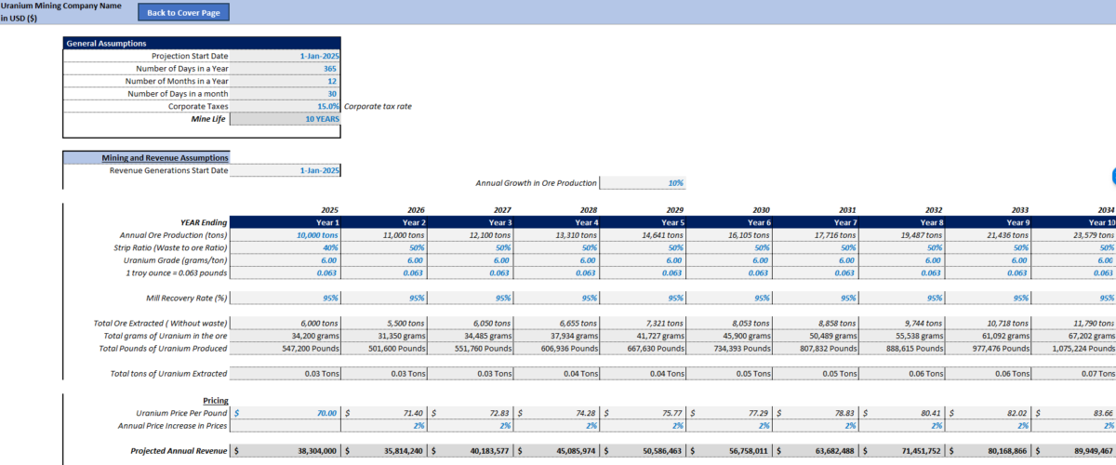
Task: Select the Year 1 column header
Action: (x=285, y=222)
